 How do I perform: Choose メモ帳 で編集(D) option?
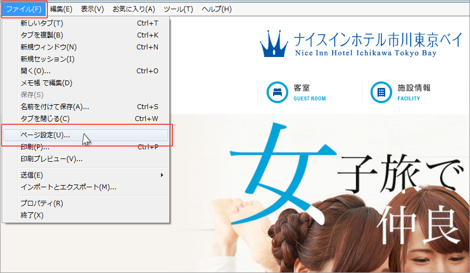click(86, 83)
